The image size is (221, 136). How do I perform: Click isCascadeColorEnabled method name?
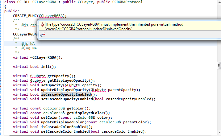coord(64,127)
